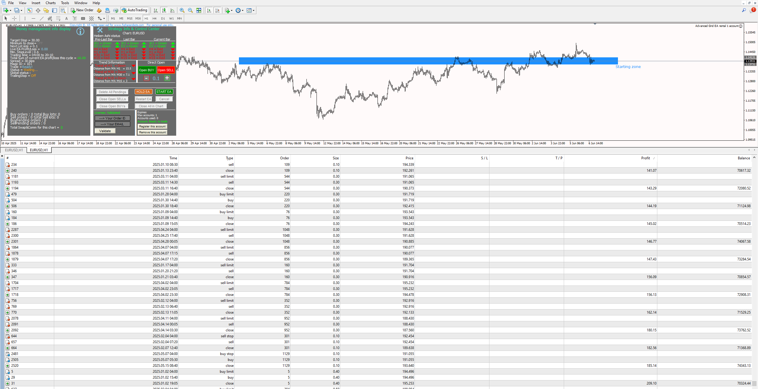
Task: Switch to candlestick chart icon
Action: coord(164,10)
